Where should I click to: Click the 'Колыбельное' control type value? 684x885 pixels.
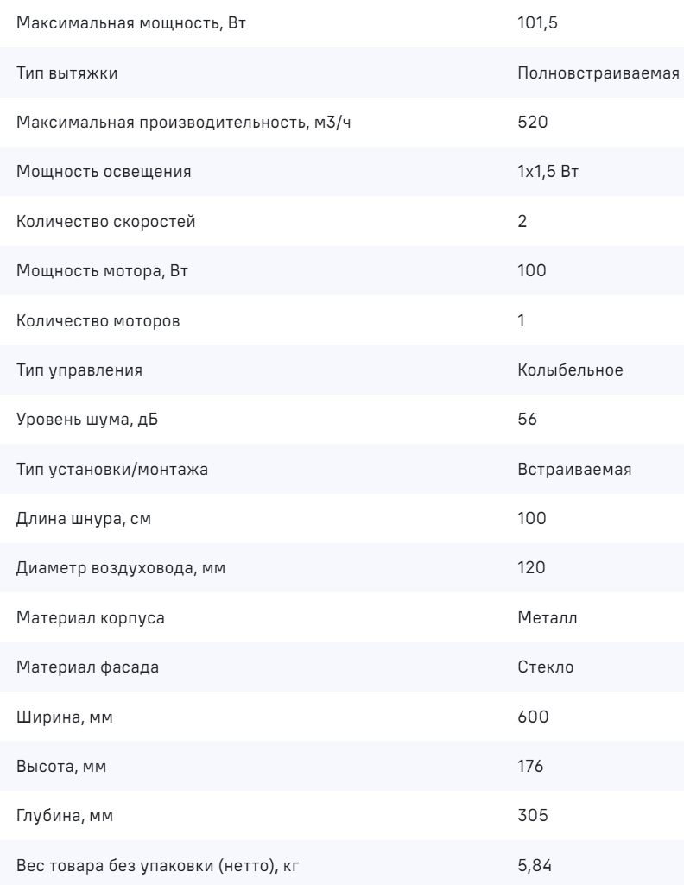coord(570,370)
